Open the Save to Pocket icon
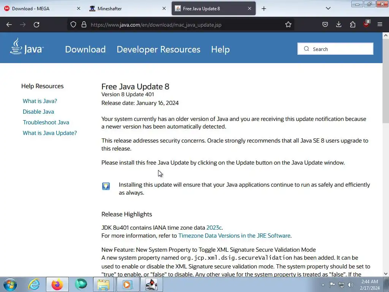 325,25
